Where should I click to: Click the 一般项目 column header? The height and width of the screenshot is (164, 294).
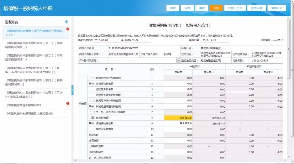click(x=194, y=67)
